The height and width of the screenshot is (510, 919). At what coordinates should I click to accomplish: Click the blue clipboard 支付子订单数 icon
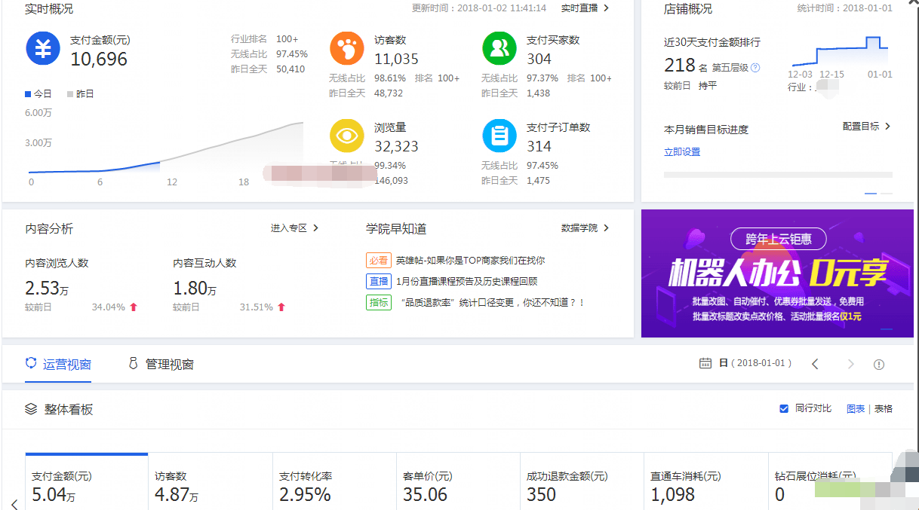click(499, 136)
